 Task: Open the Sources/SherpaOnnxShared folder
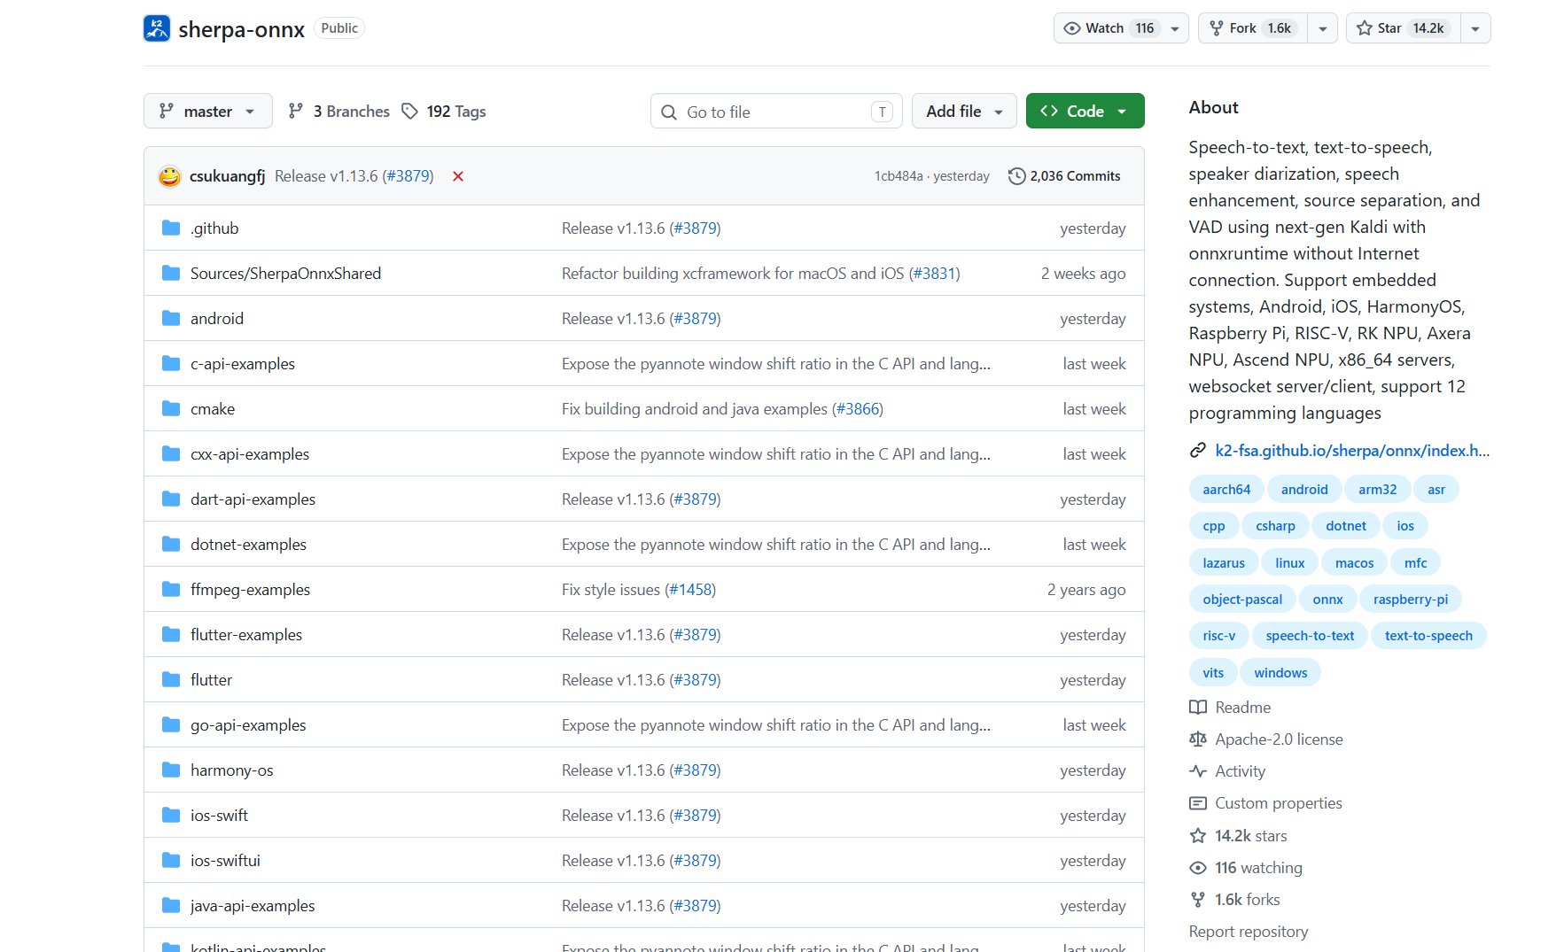[x=285, y=274]
